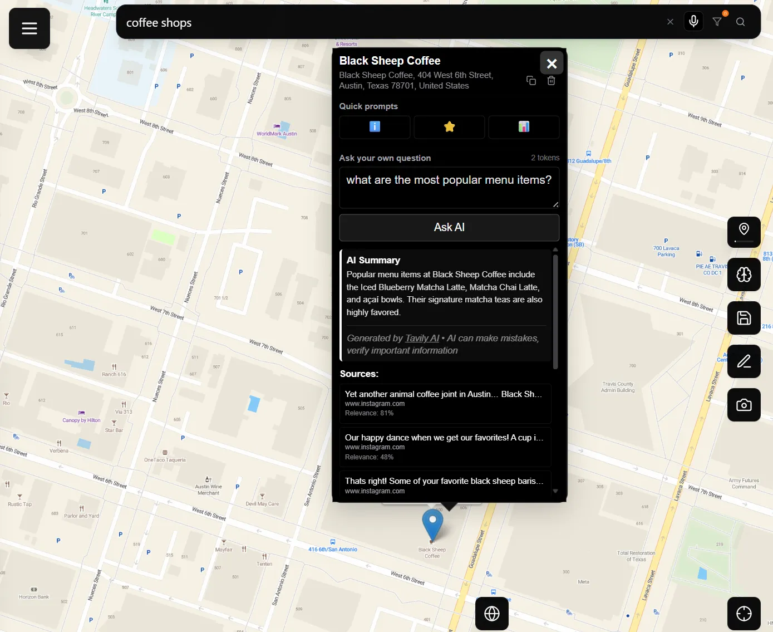Select the star quick prompt
The height and width of the screenshot is (632, 773).
[449, 127]
